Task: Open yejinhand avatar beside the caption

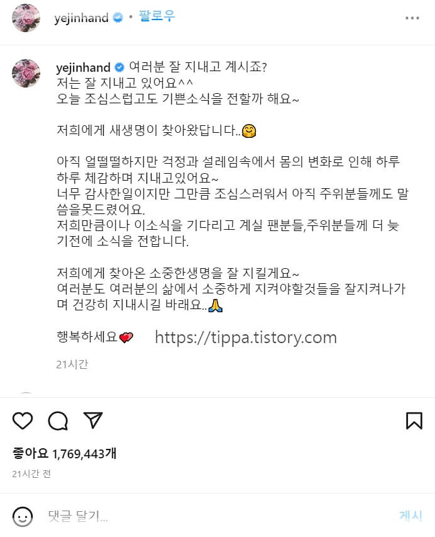Action: point(26,73)
